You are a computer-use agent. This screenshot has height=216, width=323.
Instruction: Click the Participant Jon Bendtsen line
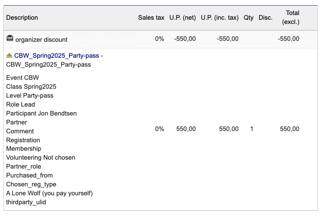coord(41,113)
